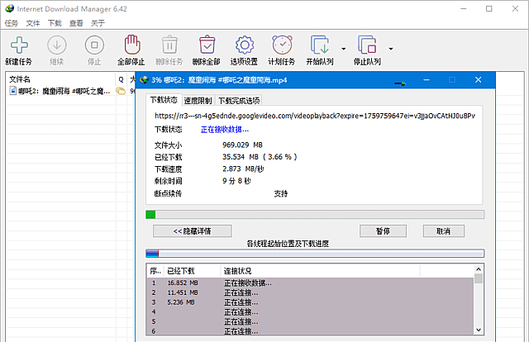
Task: Select thread row 1 with 16.852 MB
Action: coord(311,283)
